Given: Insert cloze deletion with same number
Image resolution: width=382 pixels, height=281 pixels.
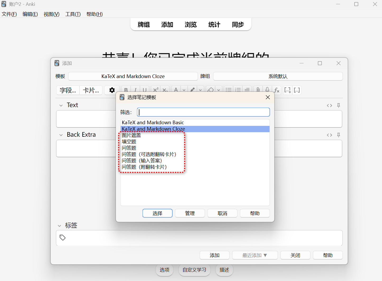Looking at the screenshot, I should tap(297, 90).
